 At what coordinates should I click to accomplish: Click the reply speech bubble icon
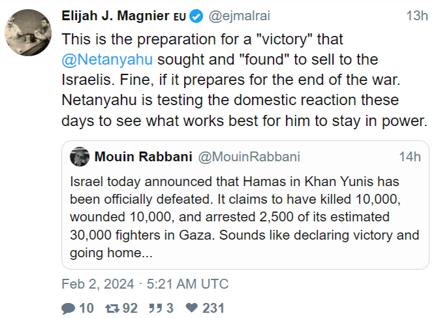(x=69, y=308)
